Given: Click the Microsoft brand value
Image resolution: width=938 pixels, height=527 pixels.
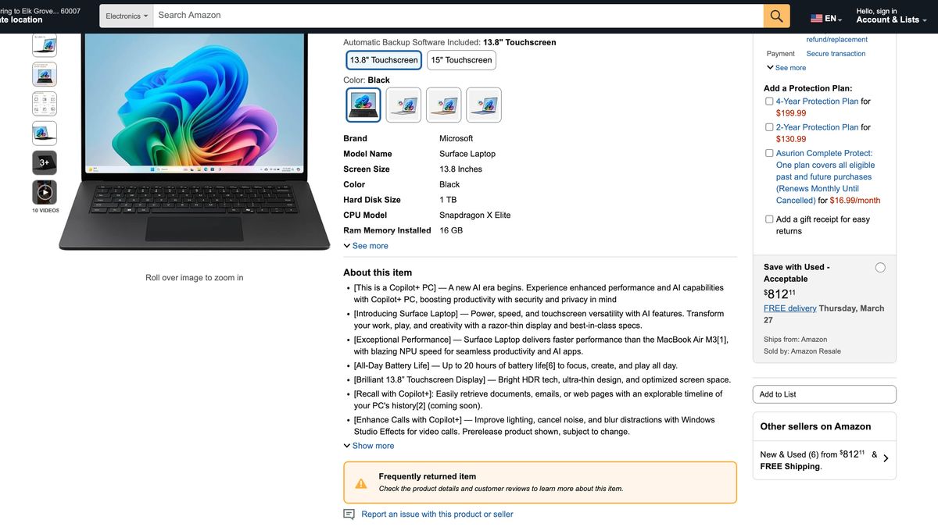Looking at the screenshot, I should tap(456, 138).
